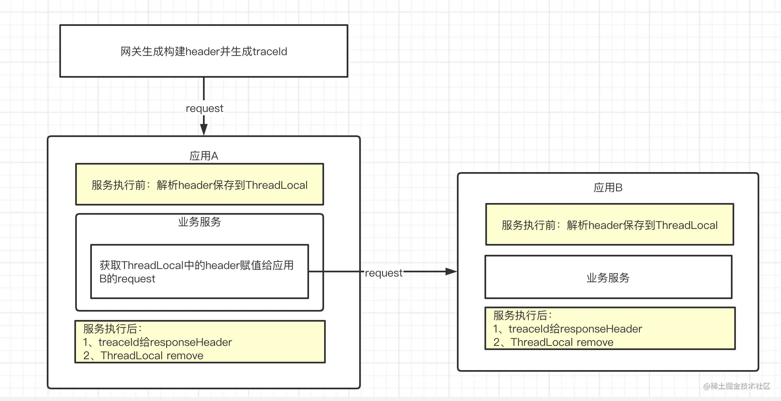Click '1、treaceId给responseHeader' line in 应用A
The height and width of the screenshot is (401, 781).
coord(157,342)
